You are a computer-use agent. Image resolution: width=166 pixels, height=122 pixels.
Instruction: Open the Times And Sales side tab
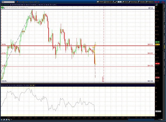click(164, 17)
